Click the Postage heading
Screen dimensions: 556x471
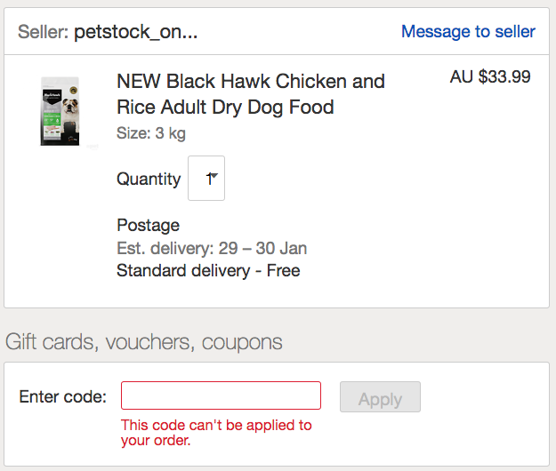148,225
